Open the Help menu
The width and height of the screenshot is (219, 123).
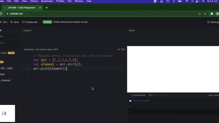(89, 1)
